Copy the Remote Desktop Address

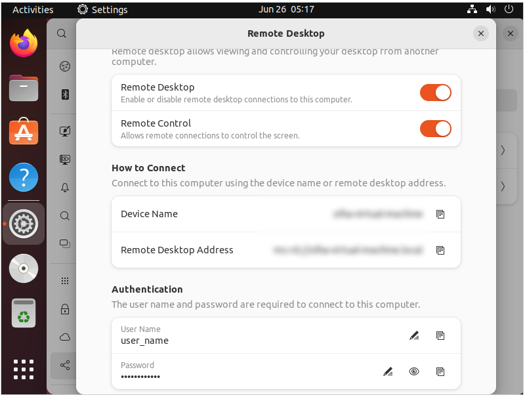click(440, 250)
